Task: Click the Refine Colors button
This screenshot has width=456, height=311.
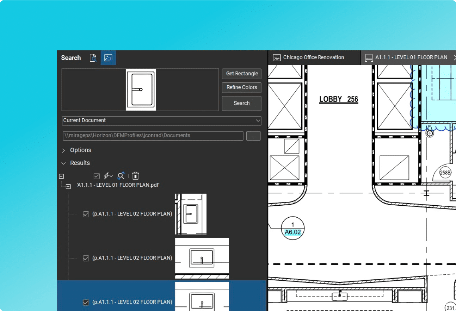Action: coord(242,87)
